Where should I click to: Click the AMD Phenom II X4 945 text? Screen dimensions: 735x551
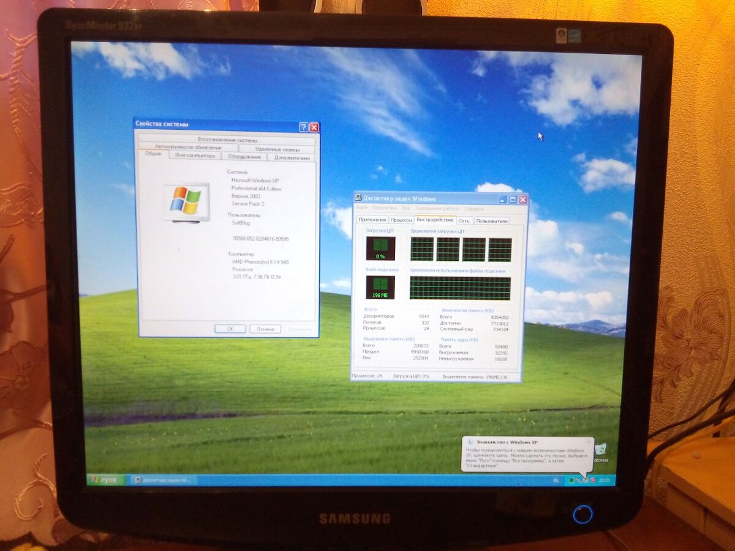click(260, 261)
